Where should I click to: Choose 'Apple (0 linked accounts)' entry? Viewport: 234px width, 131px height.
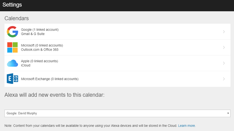point(39,61)
